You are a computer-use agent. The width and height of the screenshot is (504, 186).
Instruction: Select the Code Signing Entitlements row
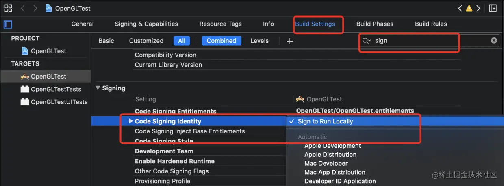[176, 111]
